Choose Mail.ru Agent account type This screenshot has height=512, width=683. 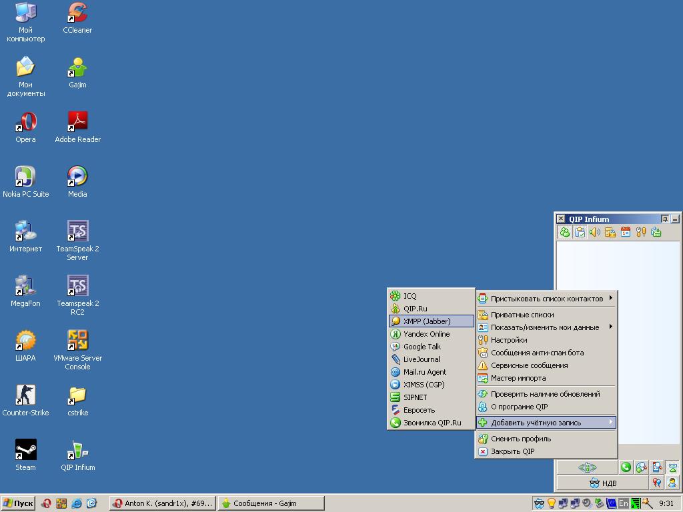[431, 372]
